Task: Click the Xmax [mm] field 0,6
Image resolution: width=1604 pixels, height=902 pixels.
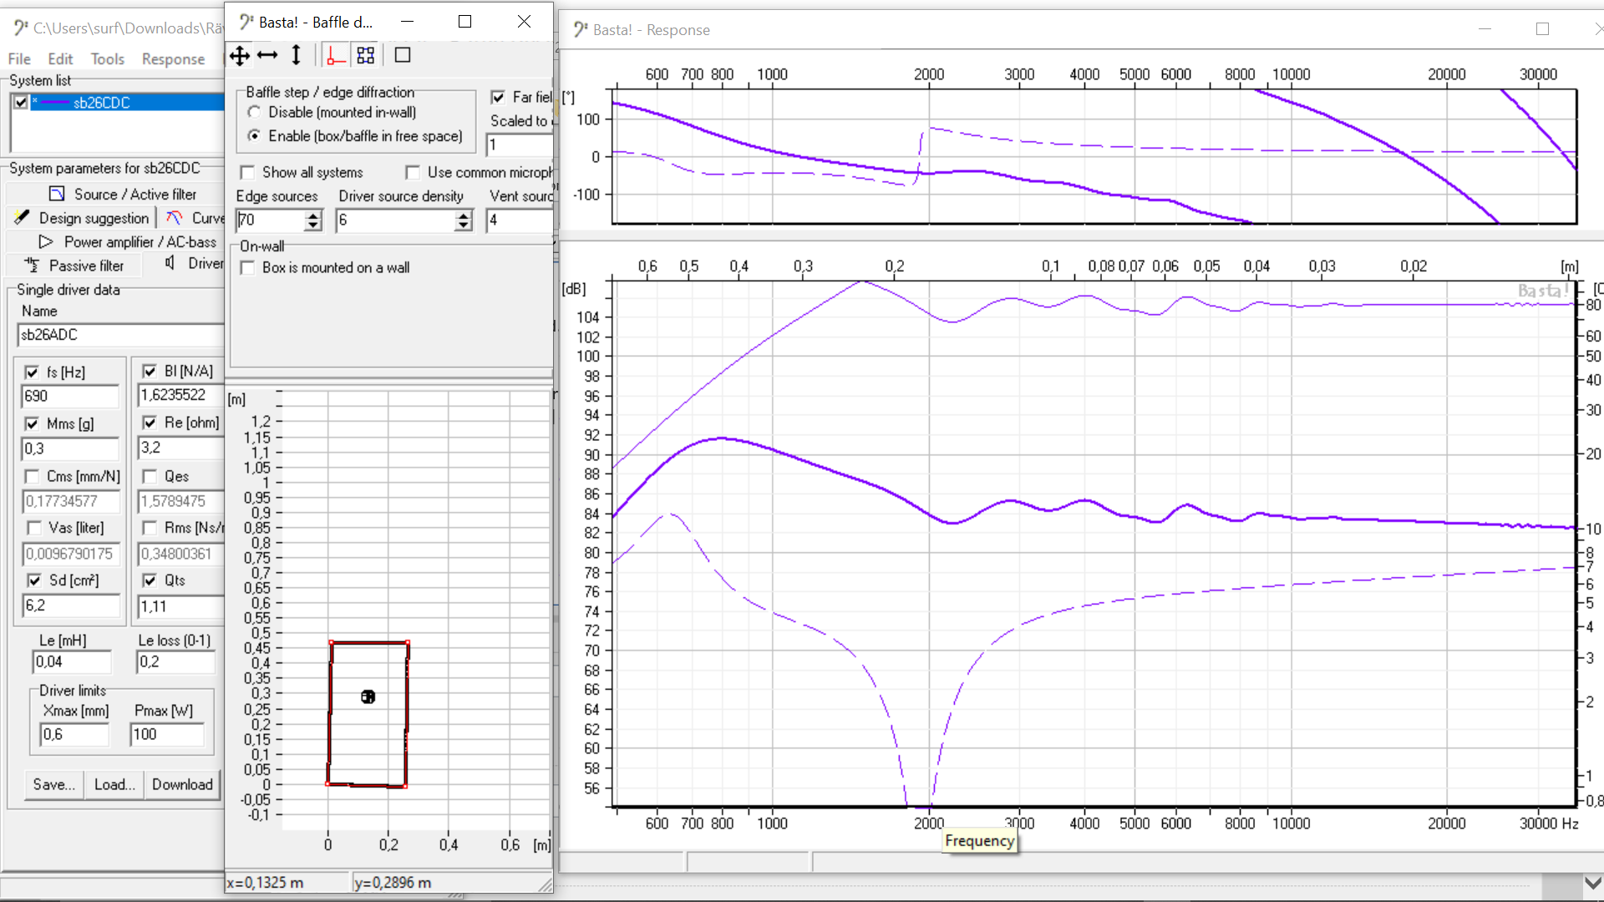Action: (74, 734)
